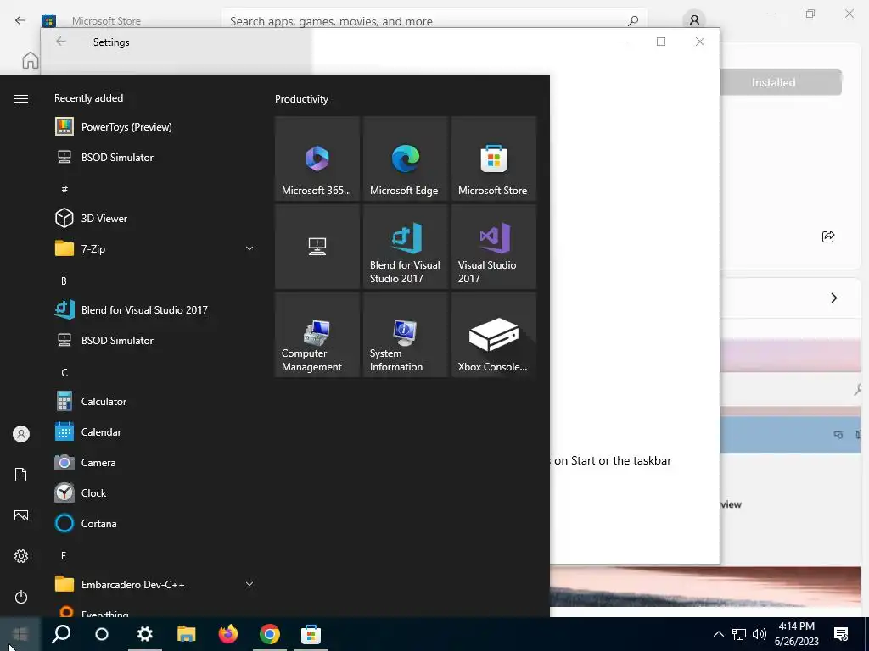The image size is (869, 651).
Task: Click the letter B group header
Action: 64,281
